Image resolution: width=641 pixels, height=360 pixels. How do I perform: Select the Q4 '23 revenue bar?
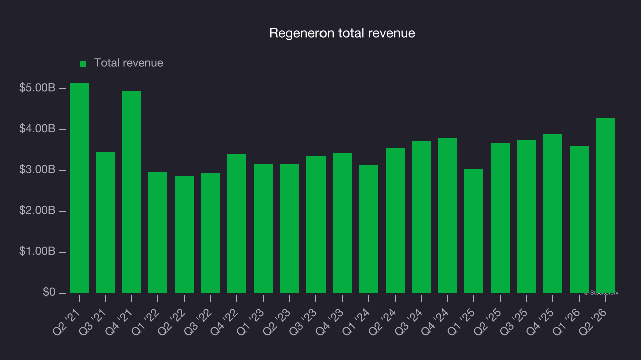(x=342, y=223)
